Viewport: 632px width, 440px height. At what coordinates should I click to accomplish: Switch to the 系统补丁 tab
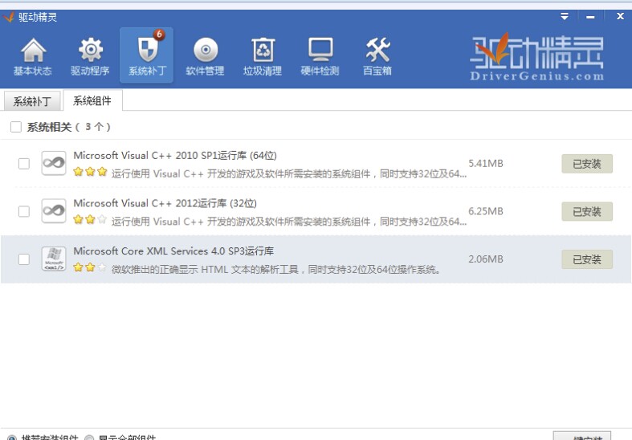point(32,100)
